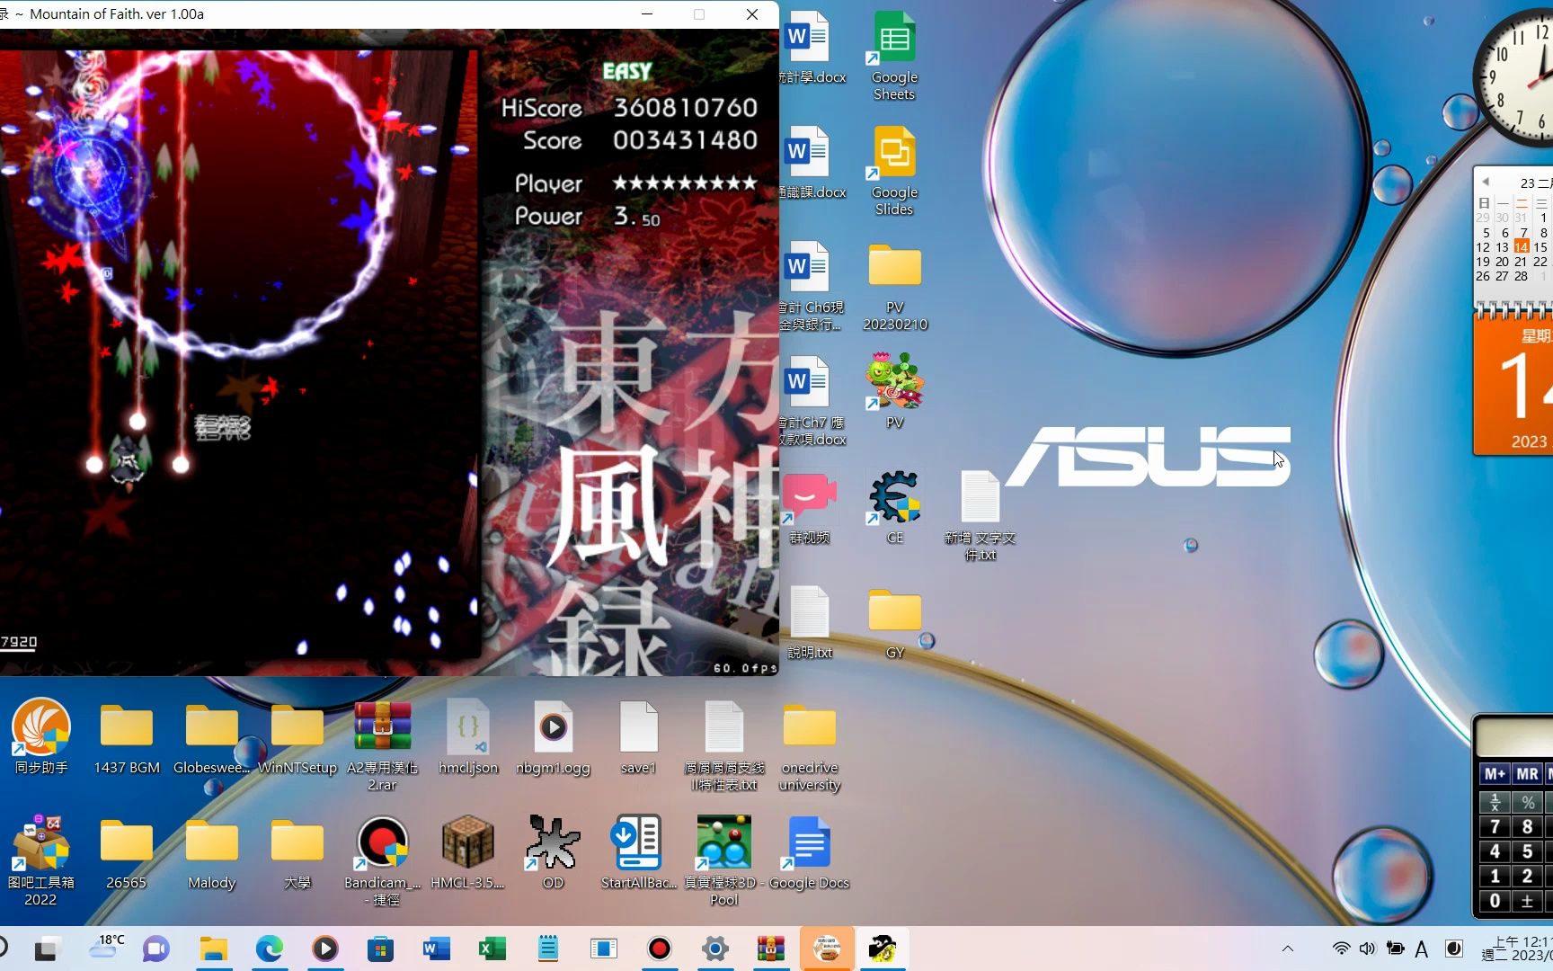The image size is (1553, 971).
Task: Click the 0 key on calculator gadget
Action: click(1495, 901)
